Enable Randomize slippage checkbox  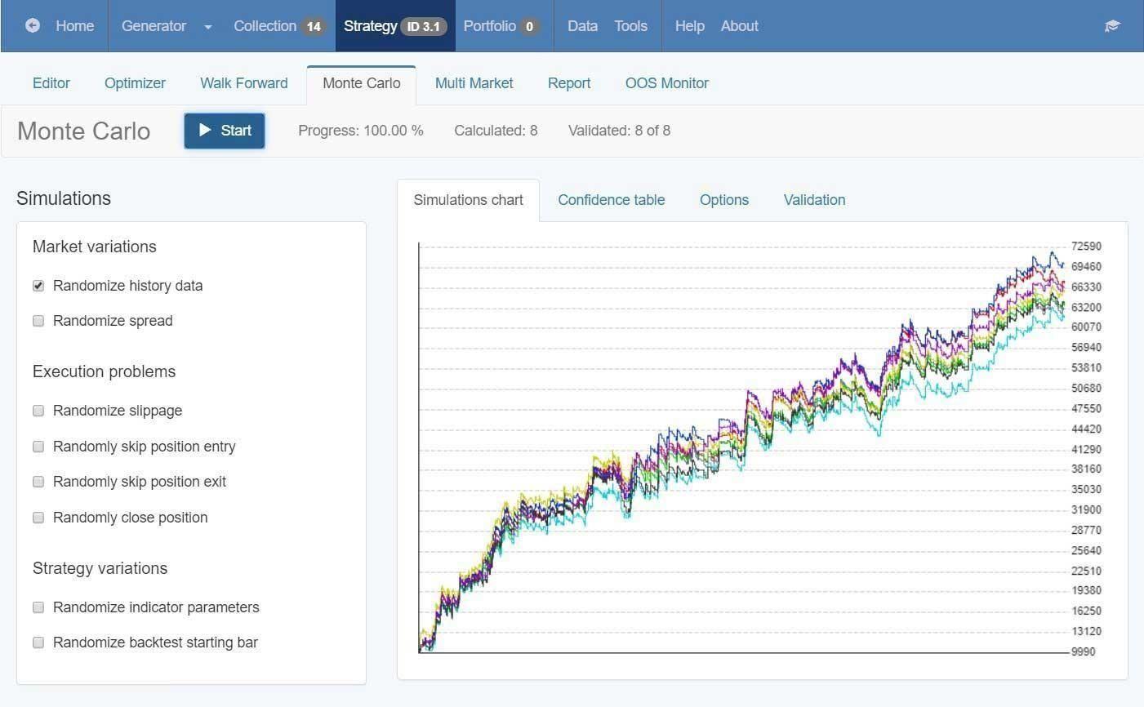[38, 411]
